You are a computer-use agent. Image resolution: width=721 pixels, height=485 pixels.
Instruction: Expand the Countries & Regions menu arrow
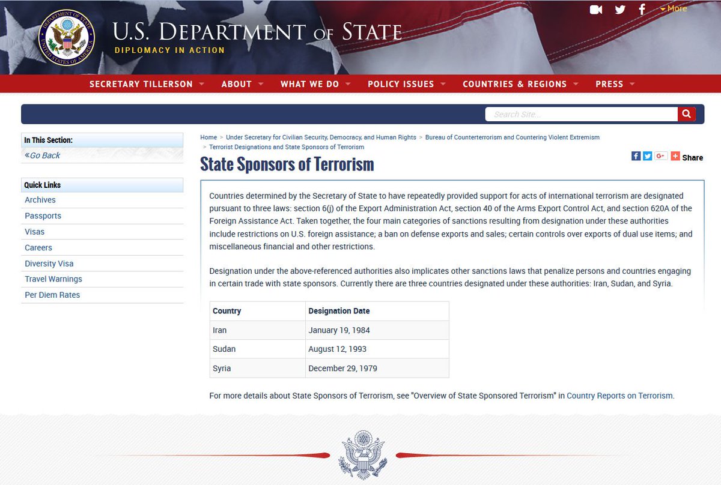576,84
